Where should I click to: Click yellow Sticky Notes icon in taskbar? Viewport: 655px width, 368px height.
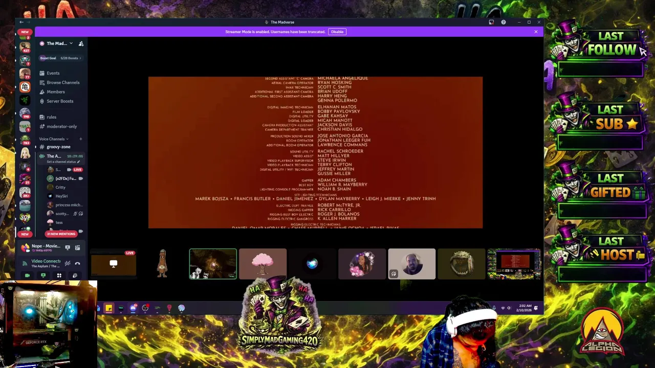pos(109,308)
